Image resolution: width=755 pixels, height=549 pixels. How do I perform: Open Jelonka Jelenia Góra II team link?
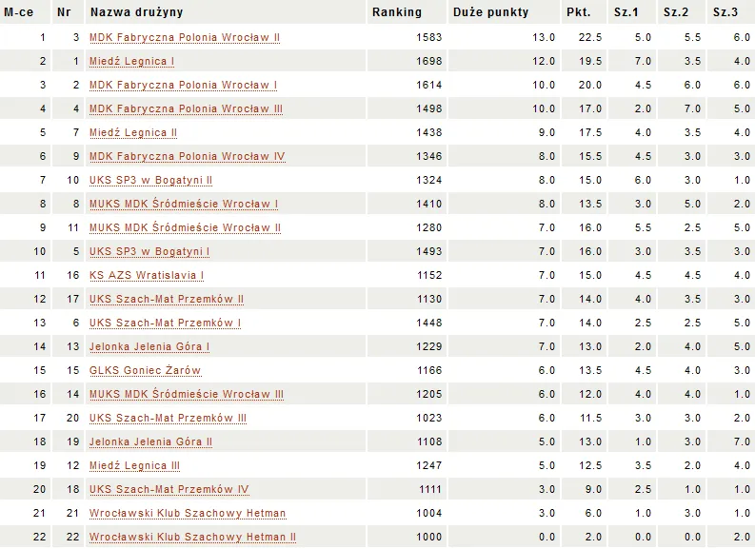pos(150,442)
